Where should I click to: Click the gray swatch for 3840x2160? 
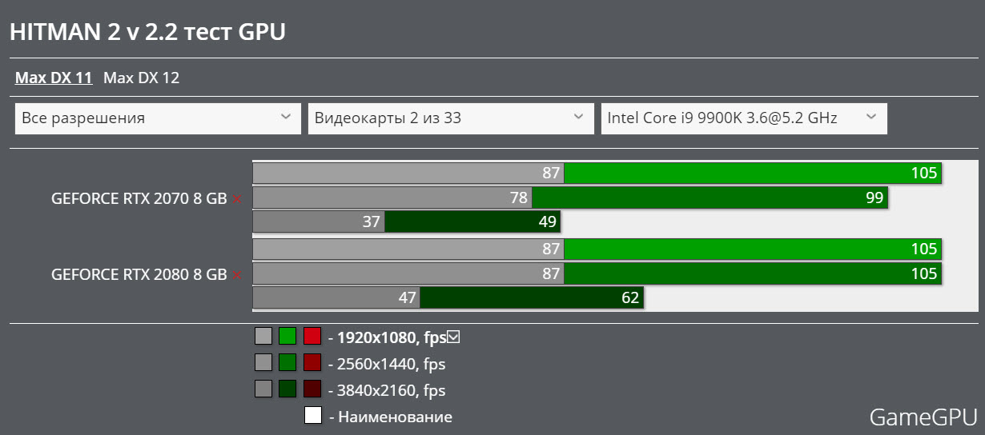pos(263,389)
